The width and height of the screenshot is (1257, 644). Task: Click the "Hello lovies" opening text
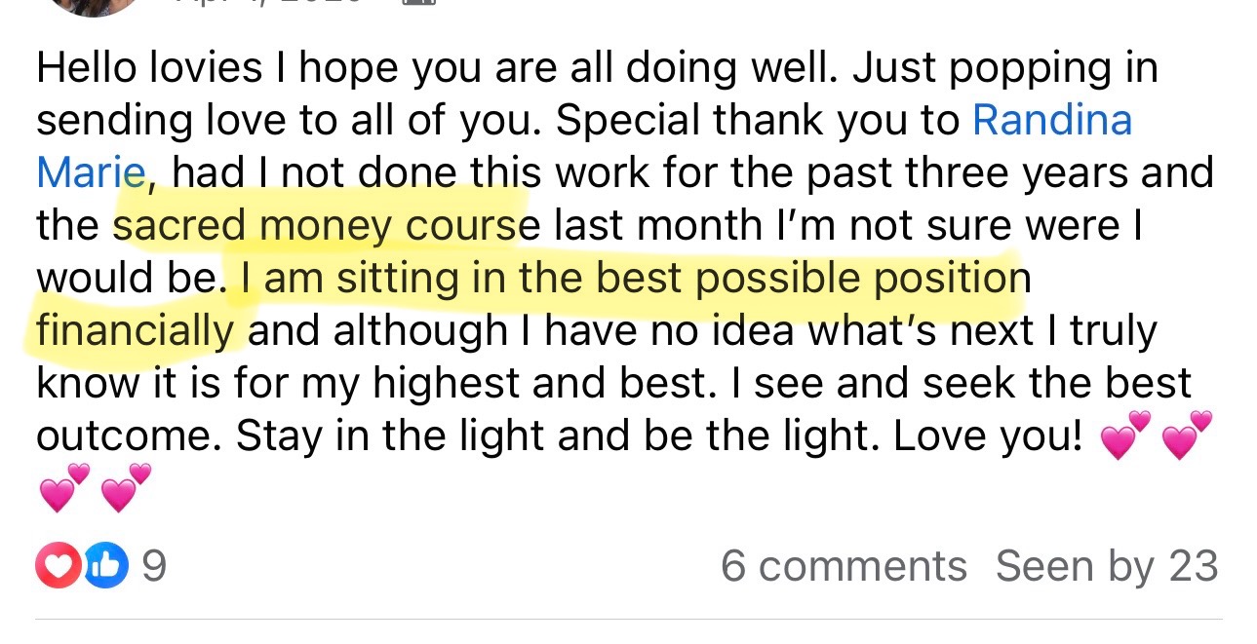coord(149,67)
